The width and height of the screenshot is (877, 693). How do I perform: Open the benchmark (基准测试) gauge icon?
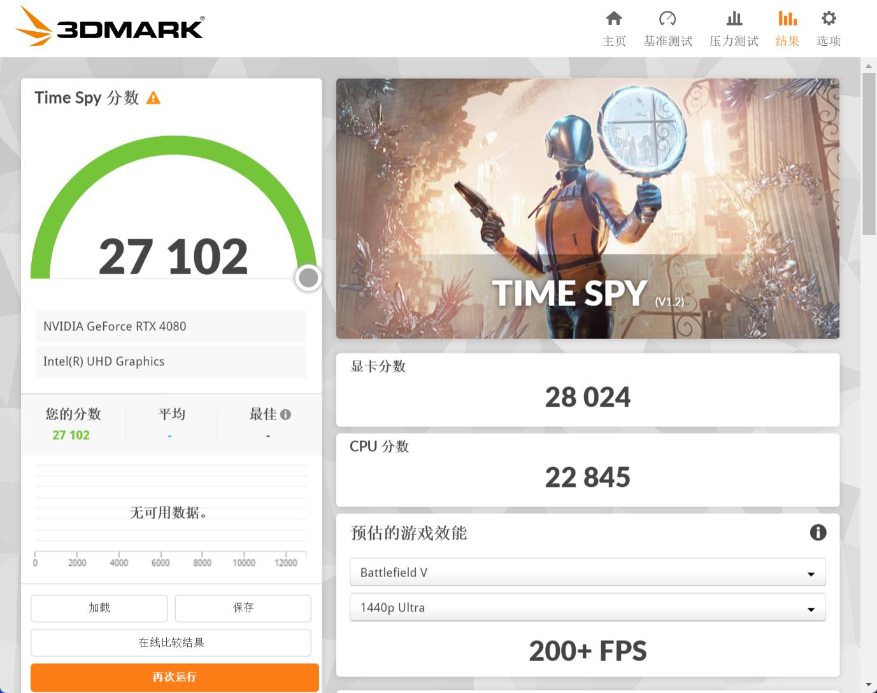667,19
